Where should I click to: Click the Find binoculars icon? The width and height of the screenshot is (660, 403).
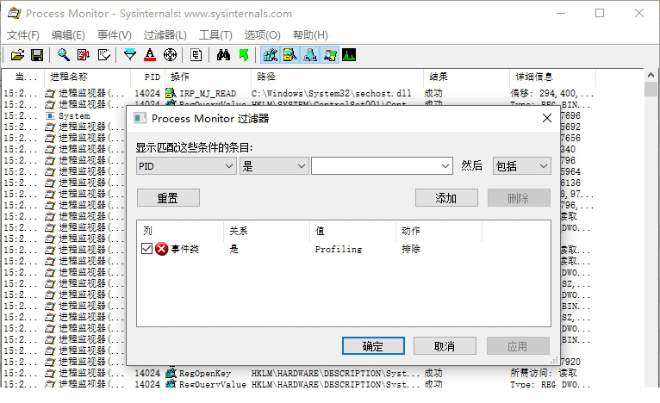tap(223, 55)
